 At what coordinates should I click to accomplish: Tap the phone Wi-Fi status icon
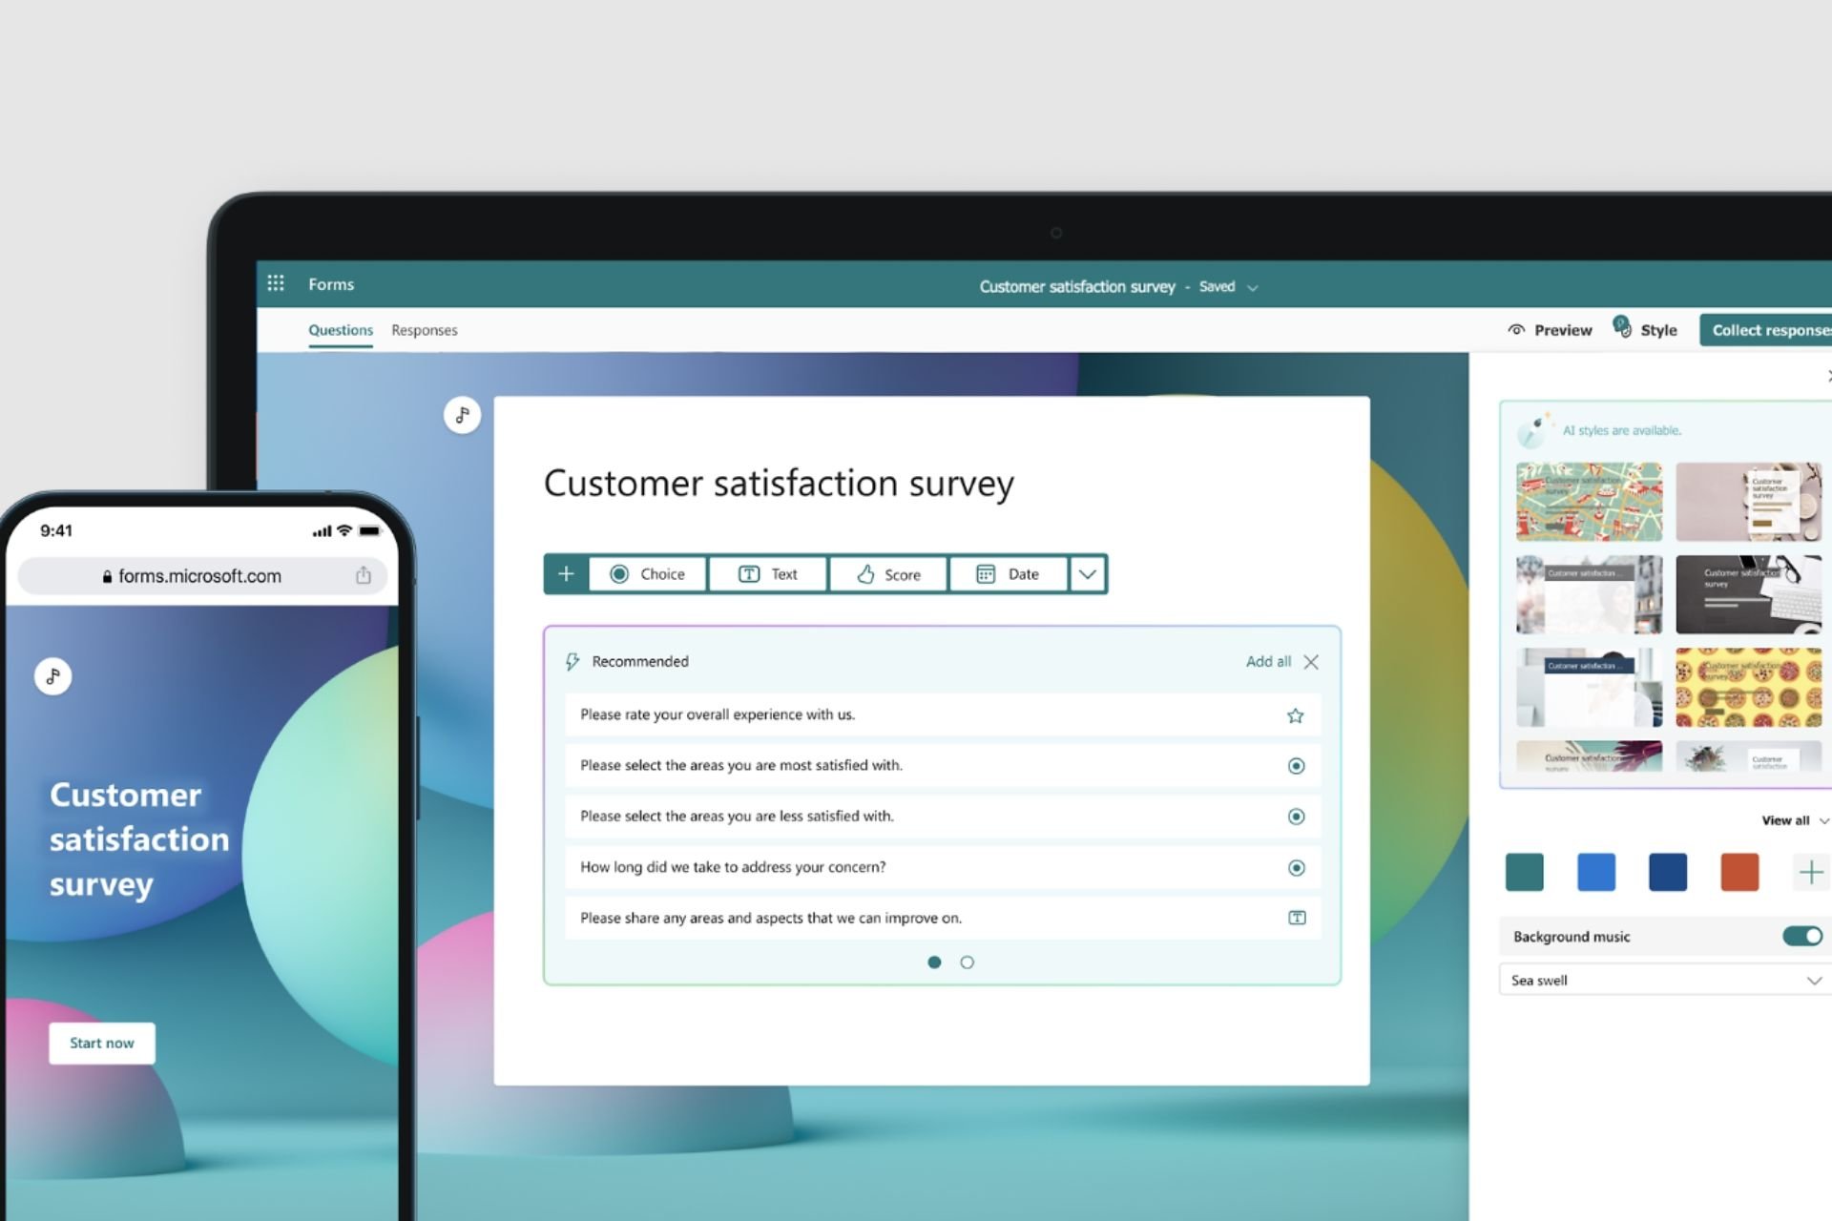[344, 530]
